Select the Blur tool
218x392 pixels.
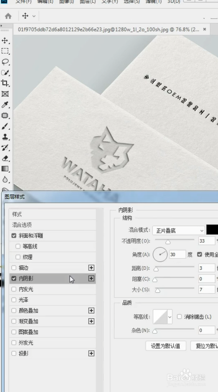[x=5, y=179]
